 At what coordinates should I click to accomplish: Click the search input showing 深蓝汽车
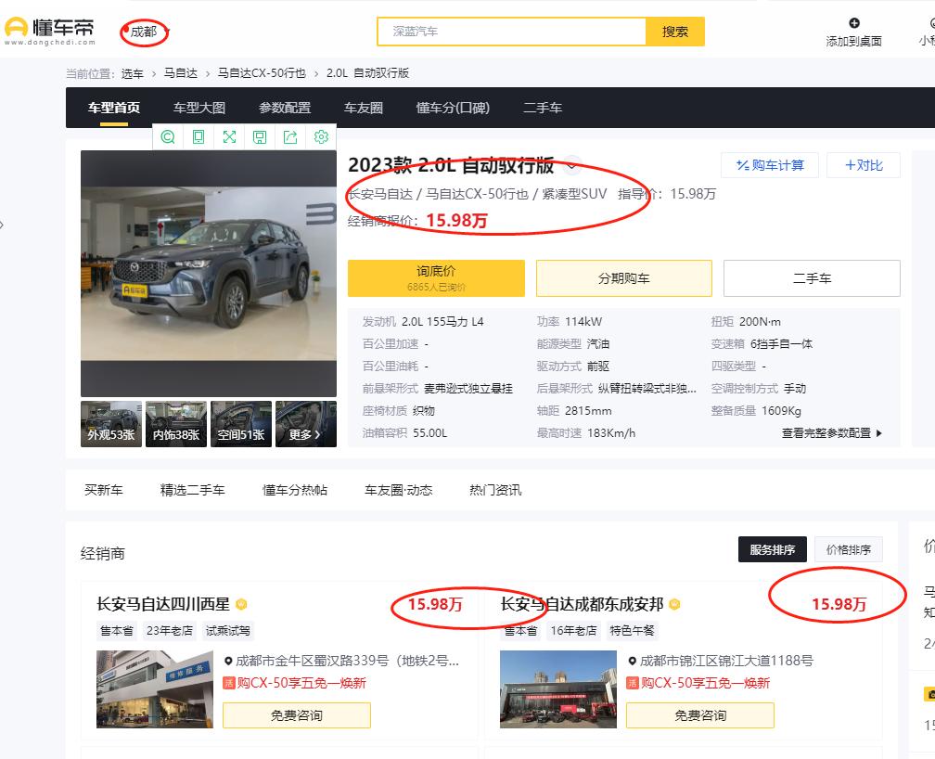(x=510, y=31)
